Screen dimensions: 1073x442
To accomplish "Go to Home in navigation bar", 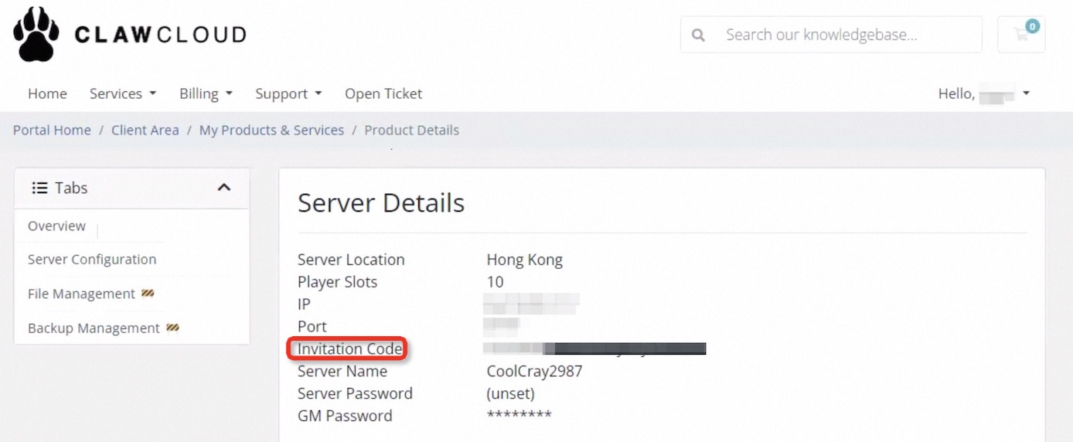I will point(47,93).
